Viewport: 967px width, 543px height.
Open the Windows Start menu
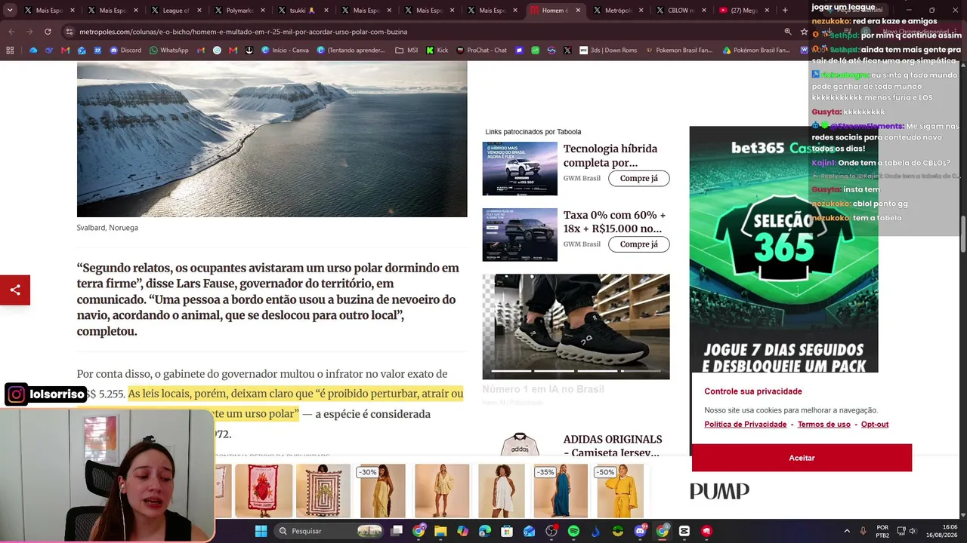click(261, 531)
